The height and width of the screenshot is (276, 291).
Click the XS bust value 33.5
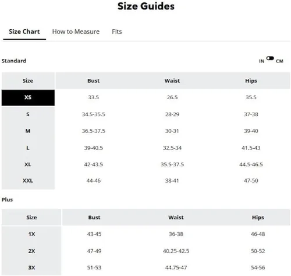(x=94, y=97)
